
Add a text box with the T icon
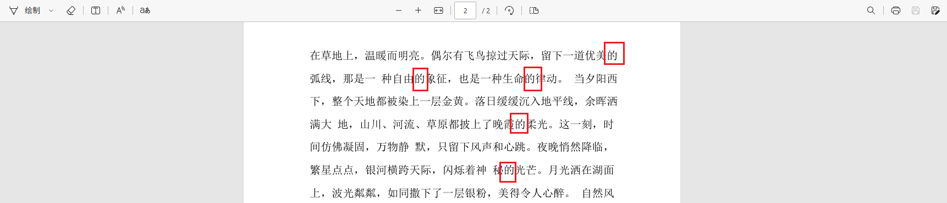[x=96, y=10]
